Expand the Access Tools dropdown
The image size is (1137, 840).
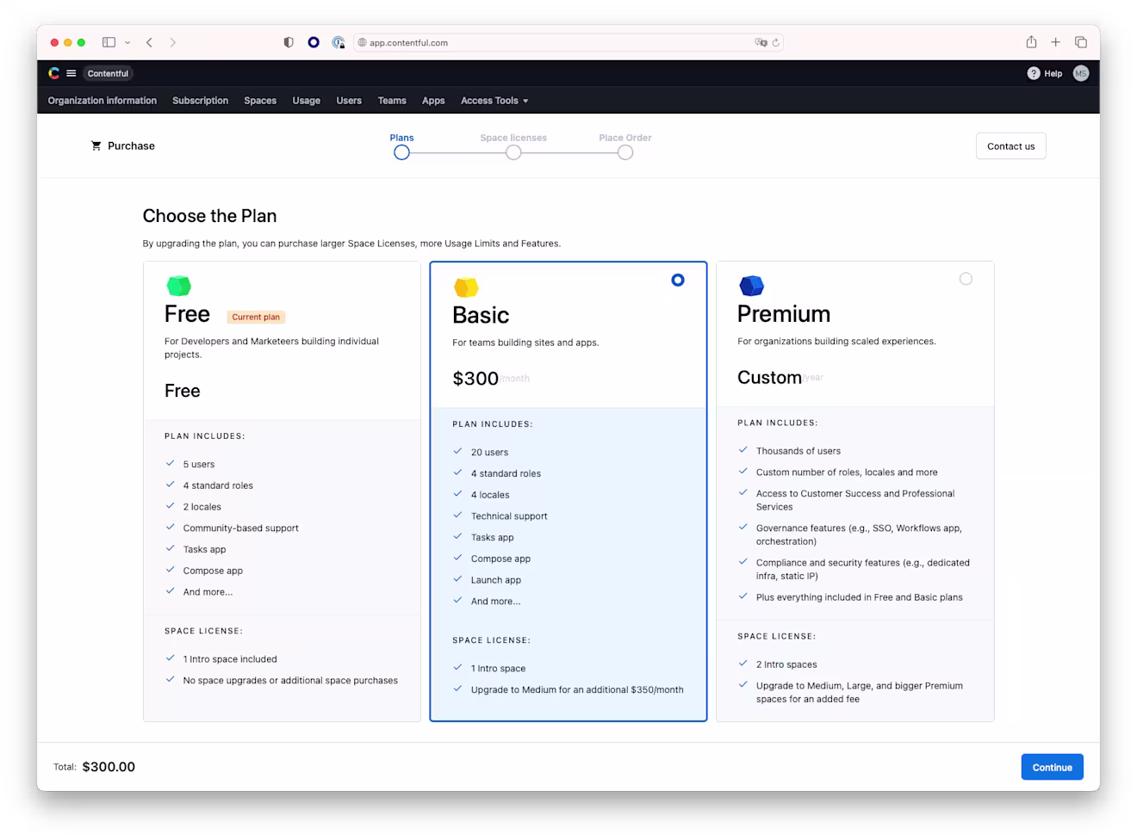coord(494,101)
